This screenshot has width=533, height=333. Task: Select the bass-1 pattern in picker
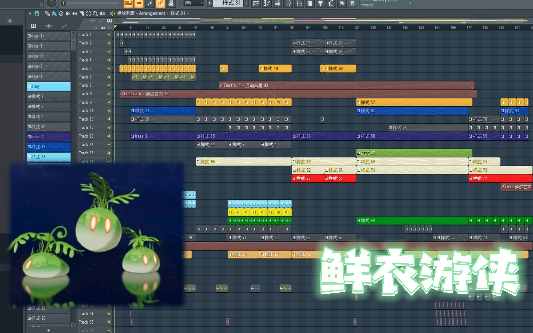pyautogui.click(x=49, y=137)
